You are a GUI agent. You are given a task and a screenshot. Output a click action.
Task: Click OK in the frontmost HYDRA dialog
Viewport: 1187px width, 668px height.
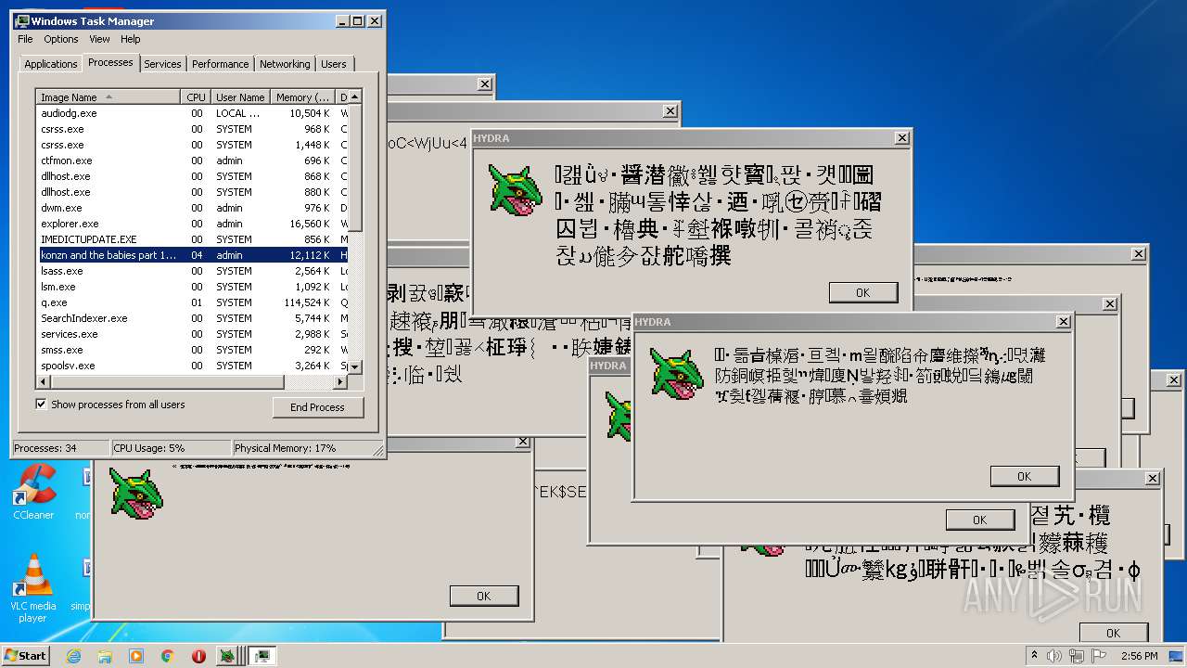pyautogui.click(x=1025, y=476)
